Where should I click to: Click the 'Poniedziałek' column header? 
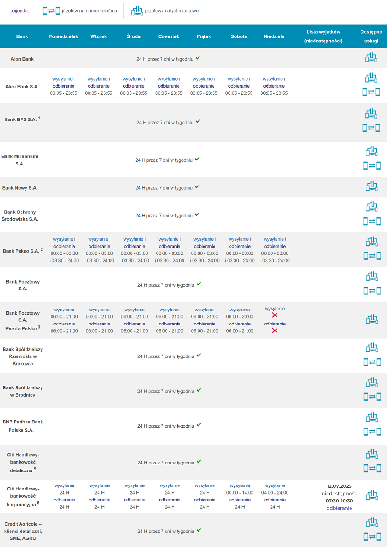(x=63, y=36)
